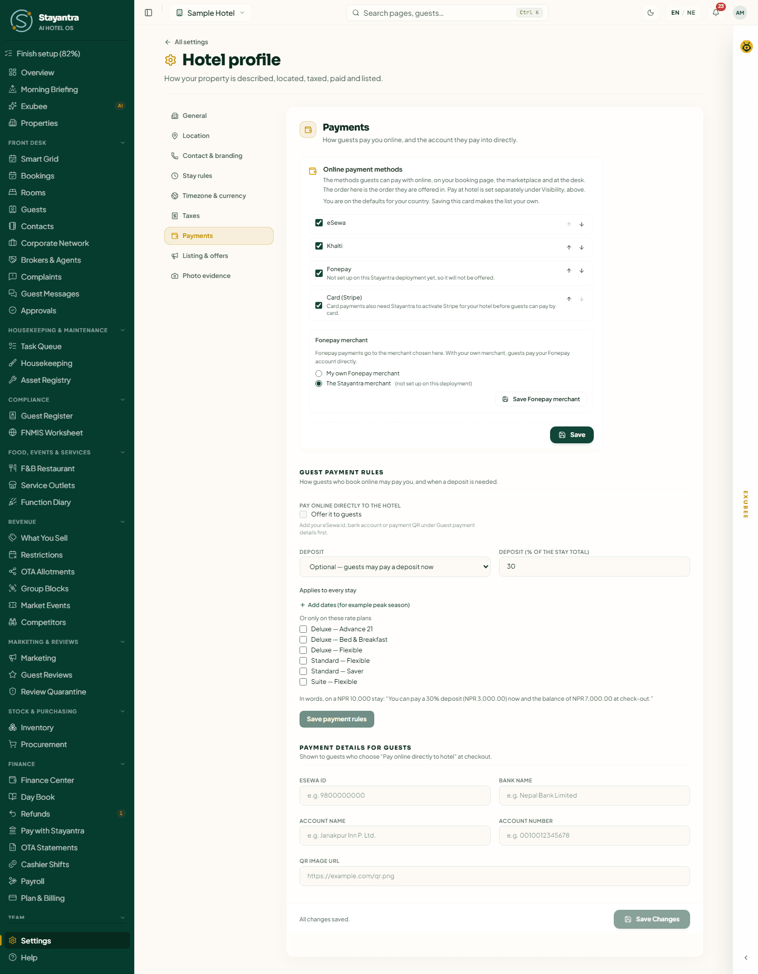
Task: Uncheck the Fonepay payment method
Action: pyautogui.click(x=319, y=273)
